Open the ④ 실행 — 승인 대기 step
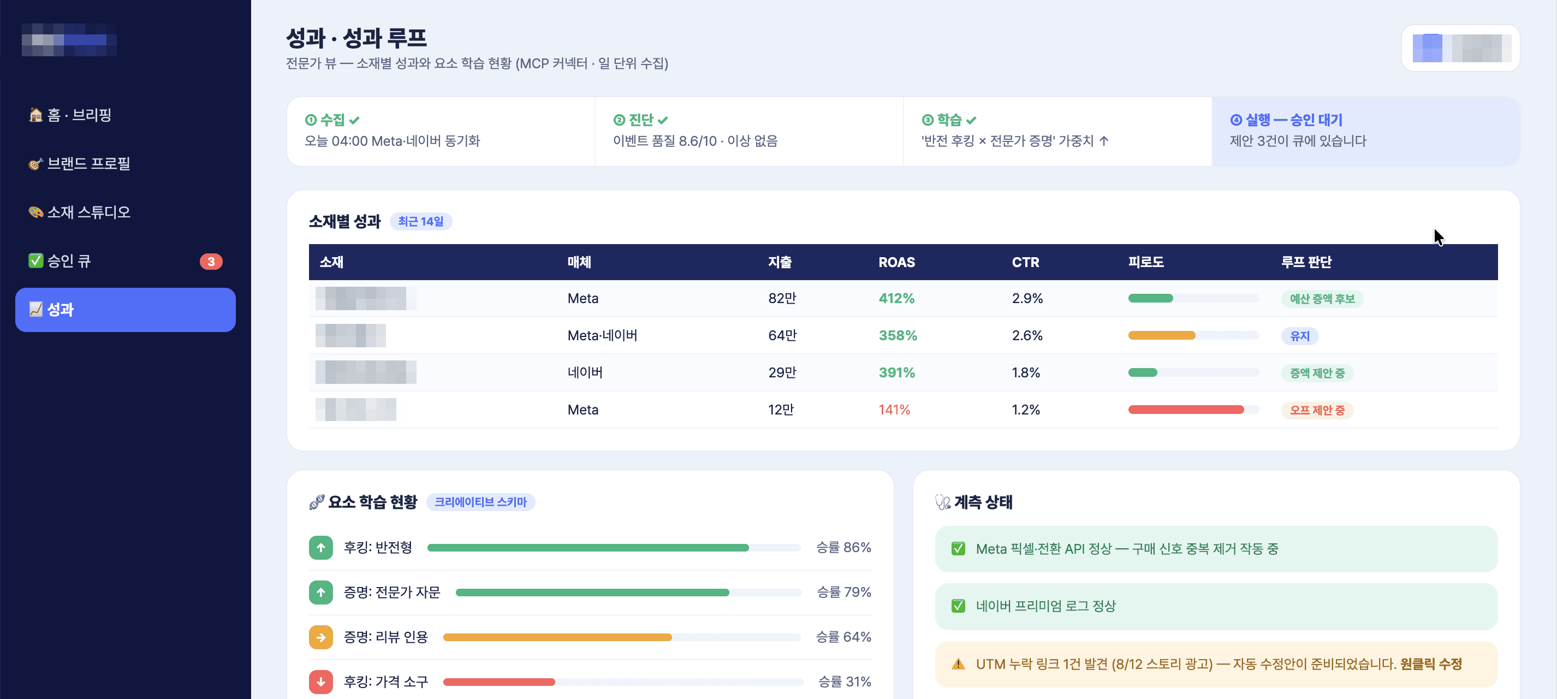The image size is (1557, 699). [1366, 131]
